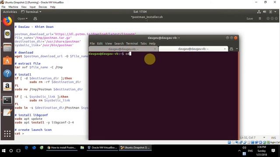This screenshot has width=280, height=157.
Task: Open the terminal Edit menu
Action: [100, 44]
